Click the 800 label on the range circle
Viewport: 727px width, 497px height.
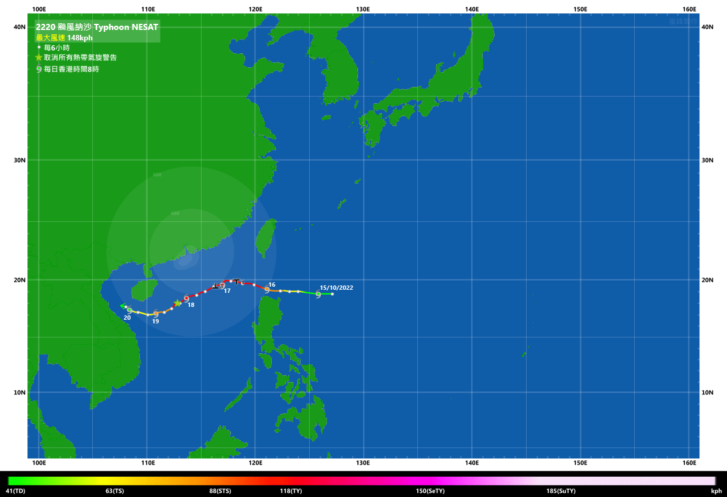pos(157,175)
